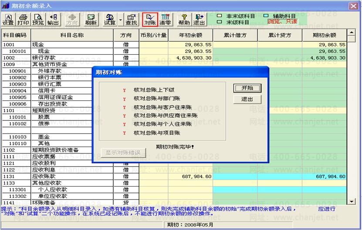Click the 末级科目 legend color swatch

click(x=220, y=22)
